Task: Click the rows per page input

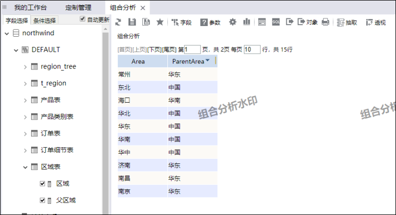Action: pyautogui.click(x=252, y=50)
